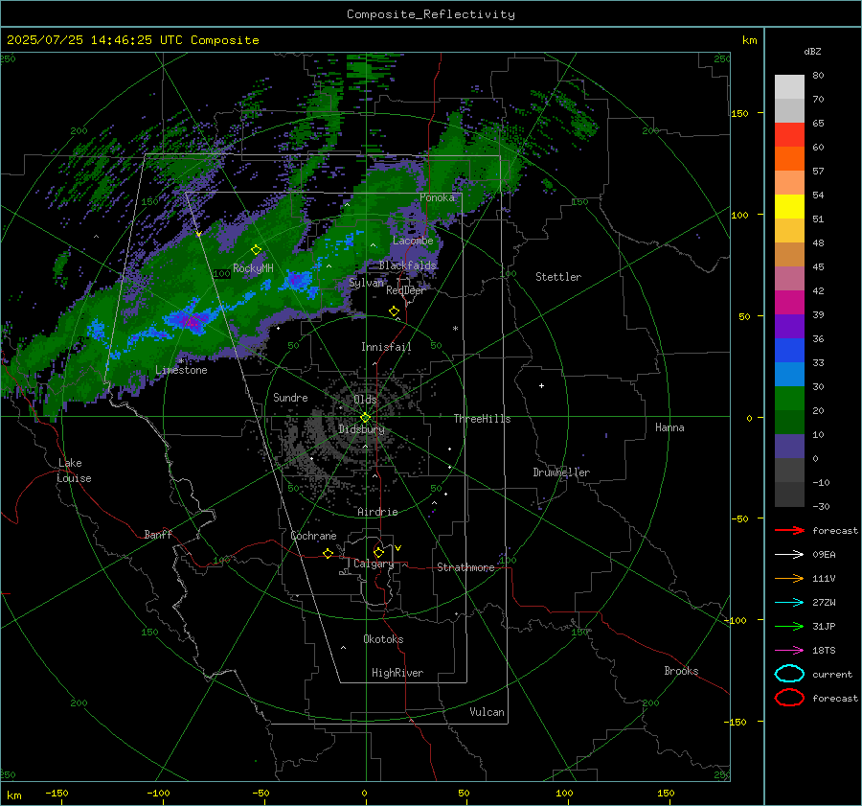The width and height of the screenshot is (862, 806).
Task: Click the white plus marker west of Hanna
Action: 541,385
